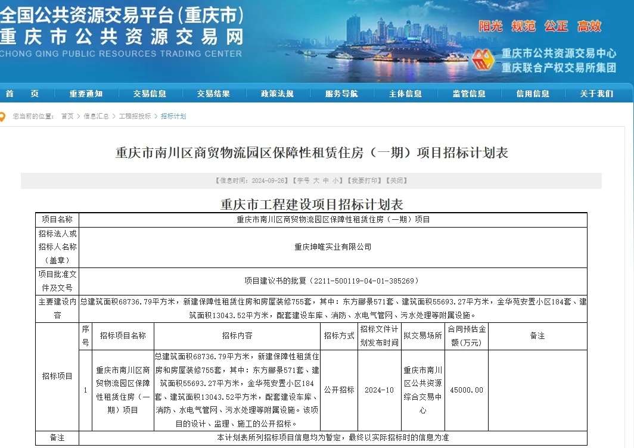Select the 重庆坤唯实业有限公司 cell

coord(332,247)
